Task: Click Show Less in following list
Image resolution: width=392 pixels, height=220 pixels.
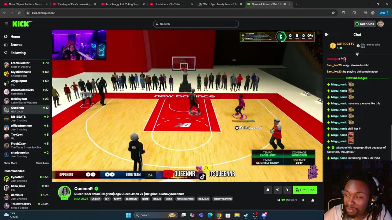Action: click(42, 163)
